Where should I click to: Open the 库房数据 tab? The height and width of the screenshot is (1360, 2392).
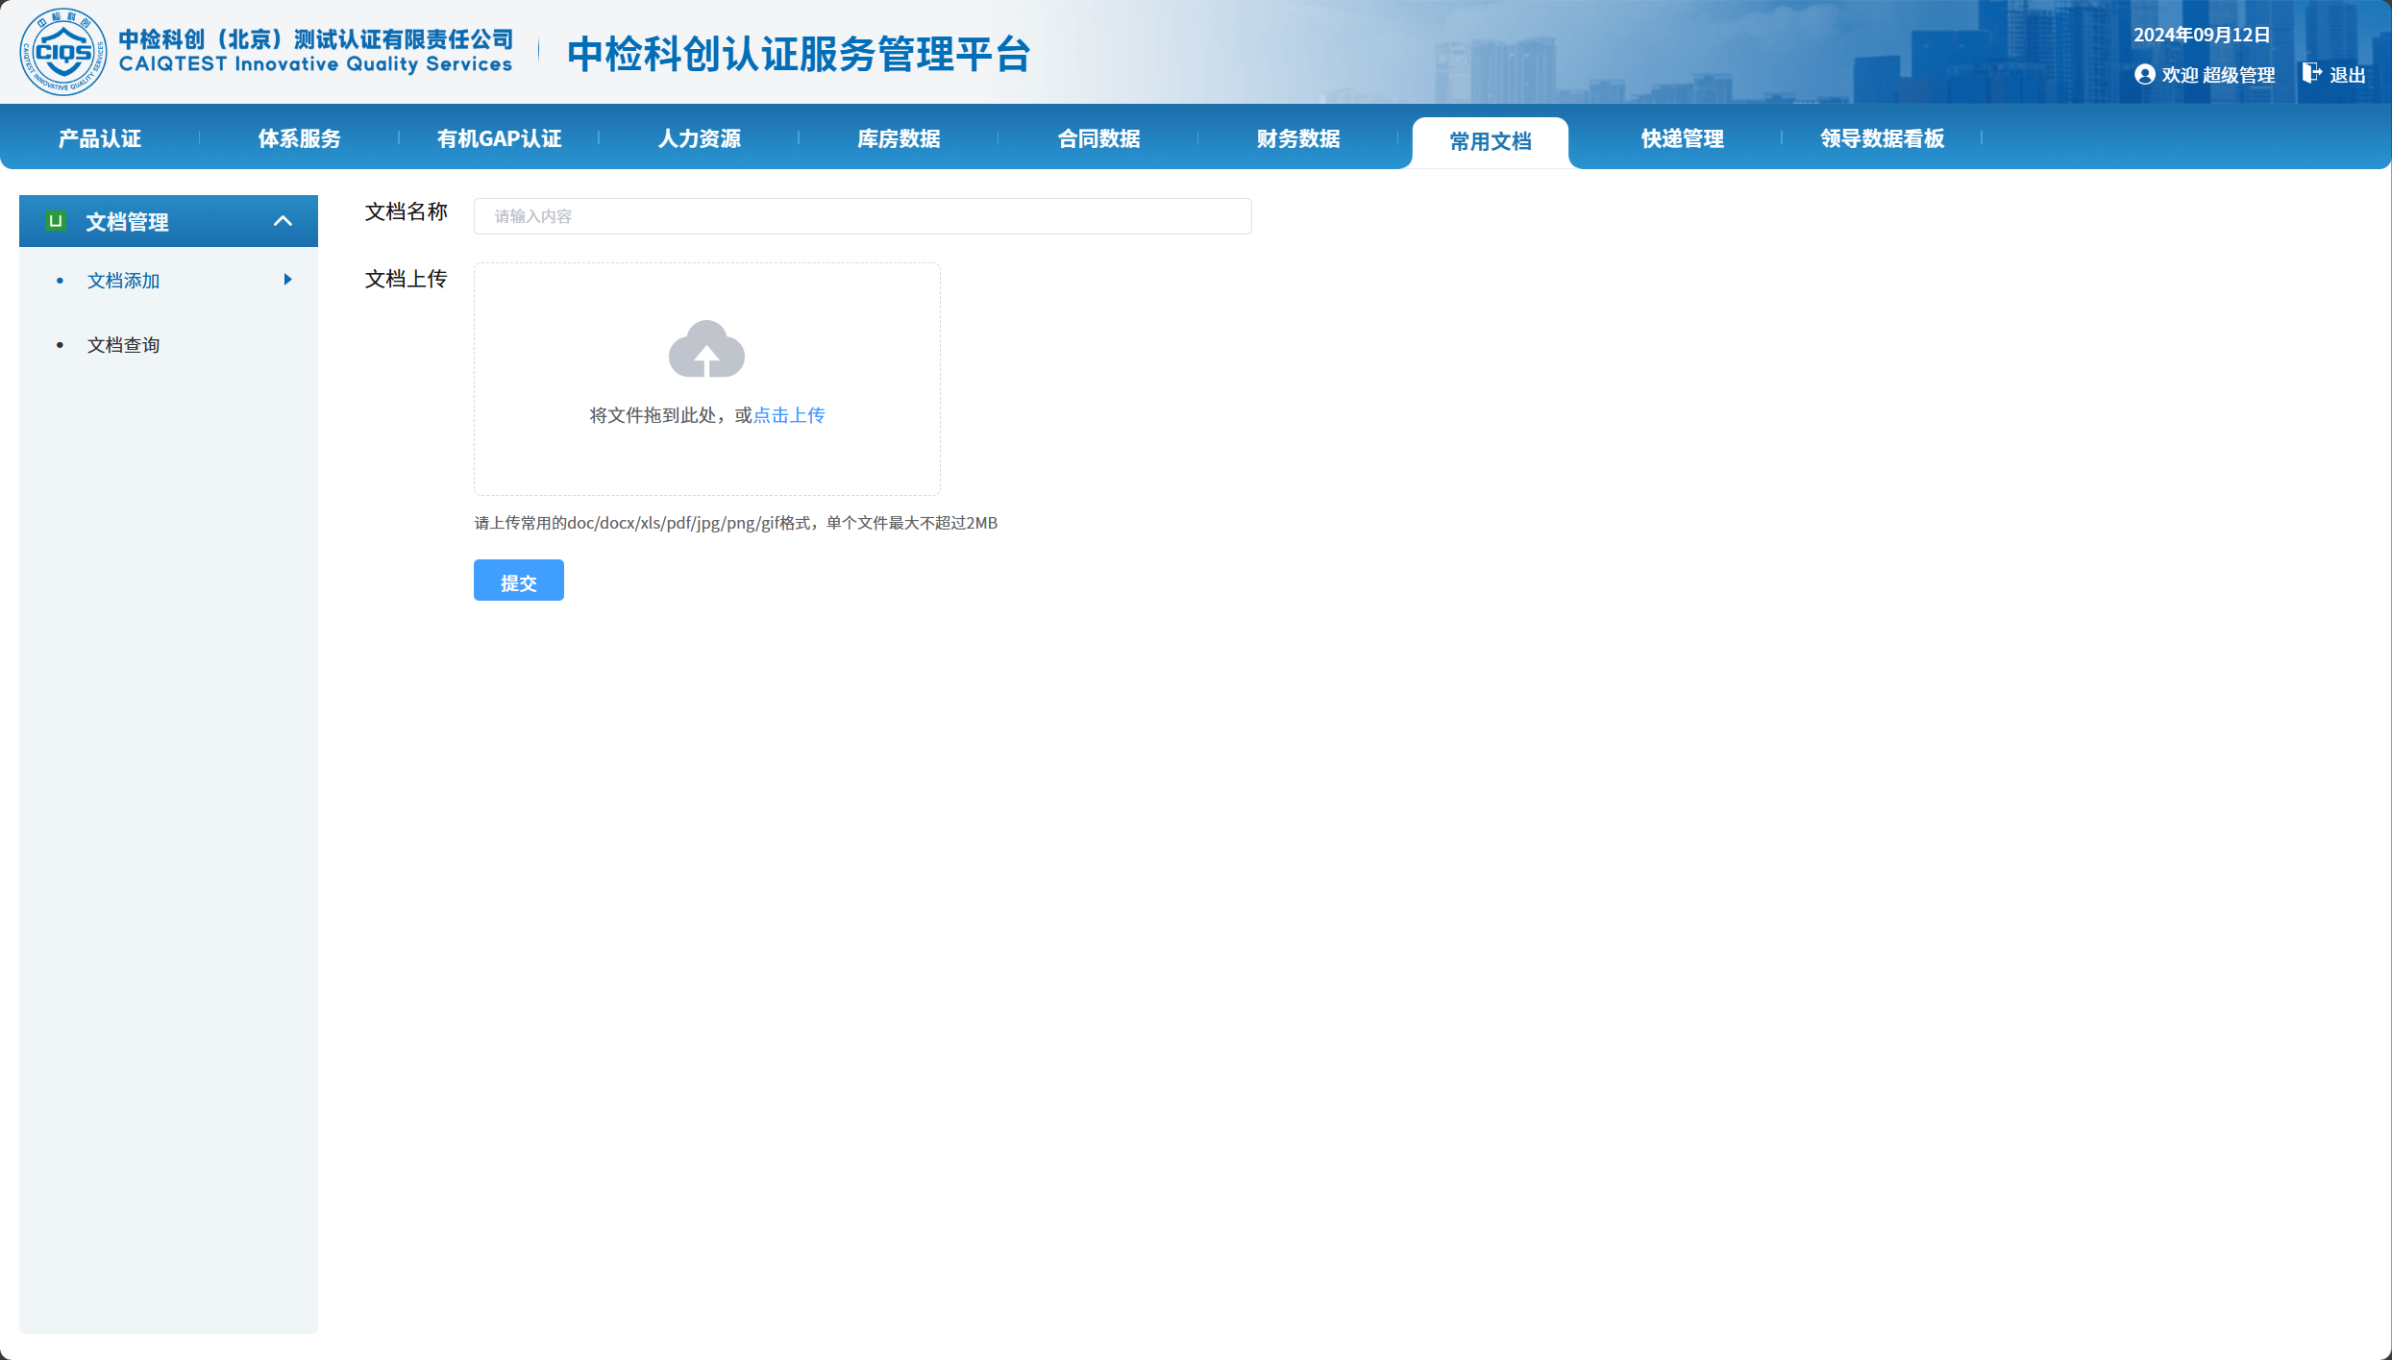(899, 138)
